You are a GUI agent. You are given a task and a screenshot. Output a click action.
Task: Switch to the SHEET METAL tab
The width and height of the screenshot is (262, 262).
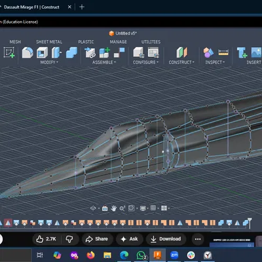point(49,42)
